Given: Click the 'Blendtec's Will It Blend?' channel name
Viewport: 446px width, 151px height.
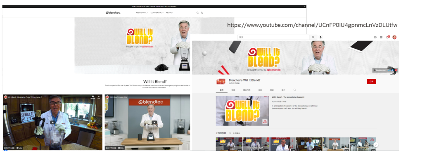Looking at the screenshot, I should pos(244,80).
